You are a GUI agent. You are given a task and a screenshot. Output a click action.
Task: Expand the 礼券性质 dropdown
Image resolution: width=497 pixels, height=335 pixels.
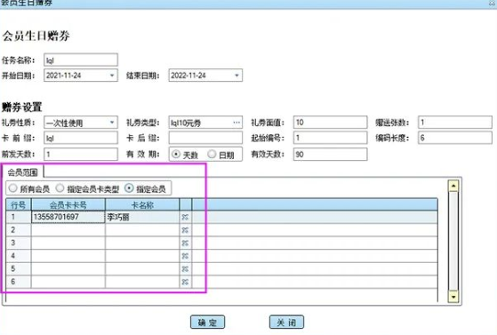pyautogui.click(x=112, y=123)
